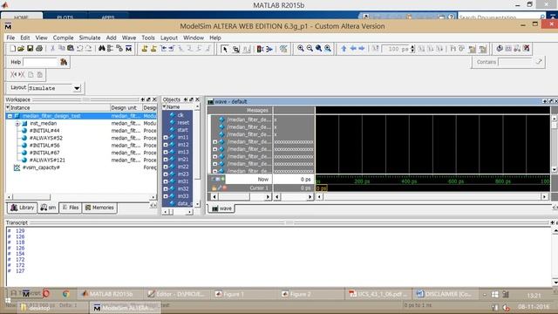Adjust the run length stepper arrows
558x314 pixels.
tap(412, 49)
